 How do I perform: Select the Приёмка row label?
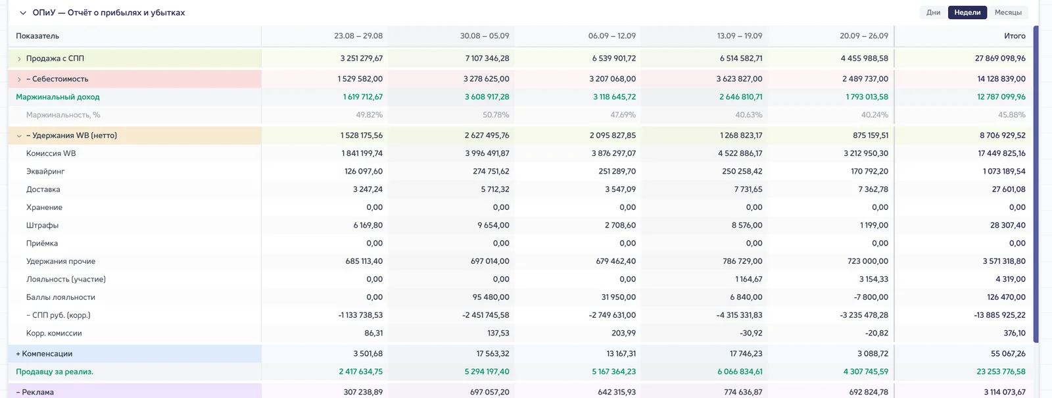(42, 243)
